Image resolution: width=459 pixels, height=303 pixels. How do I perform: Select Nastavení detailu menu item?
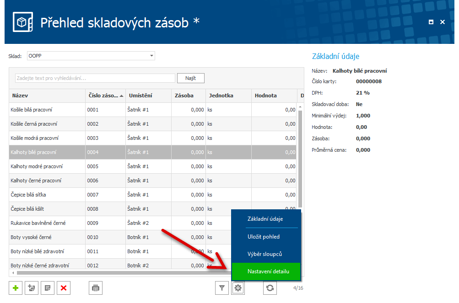pyautogui.click(x=266, y=271)
